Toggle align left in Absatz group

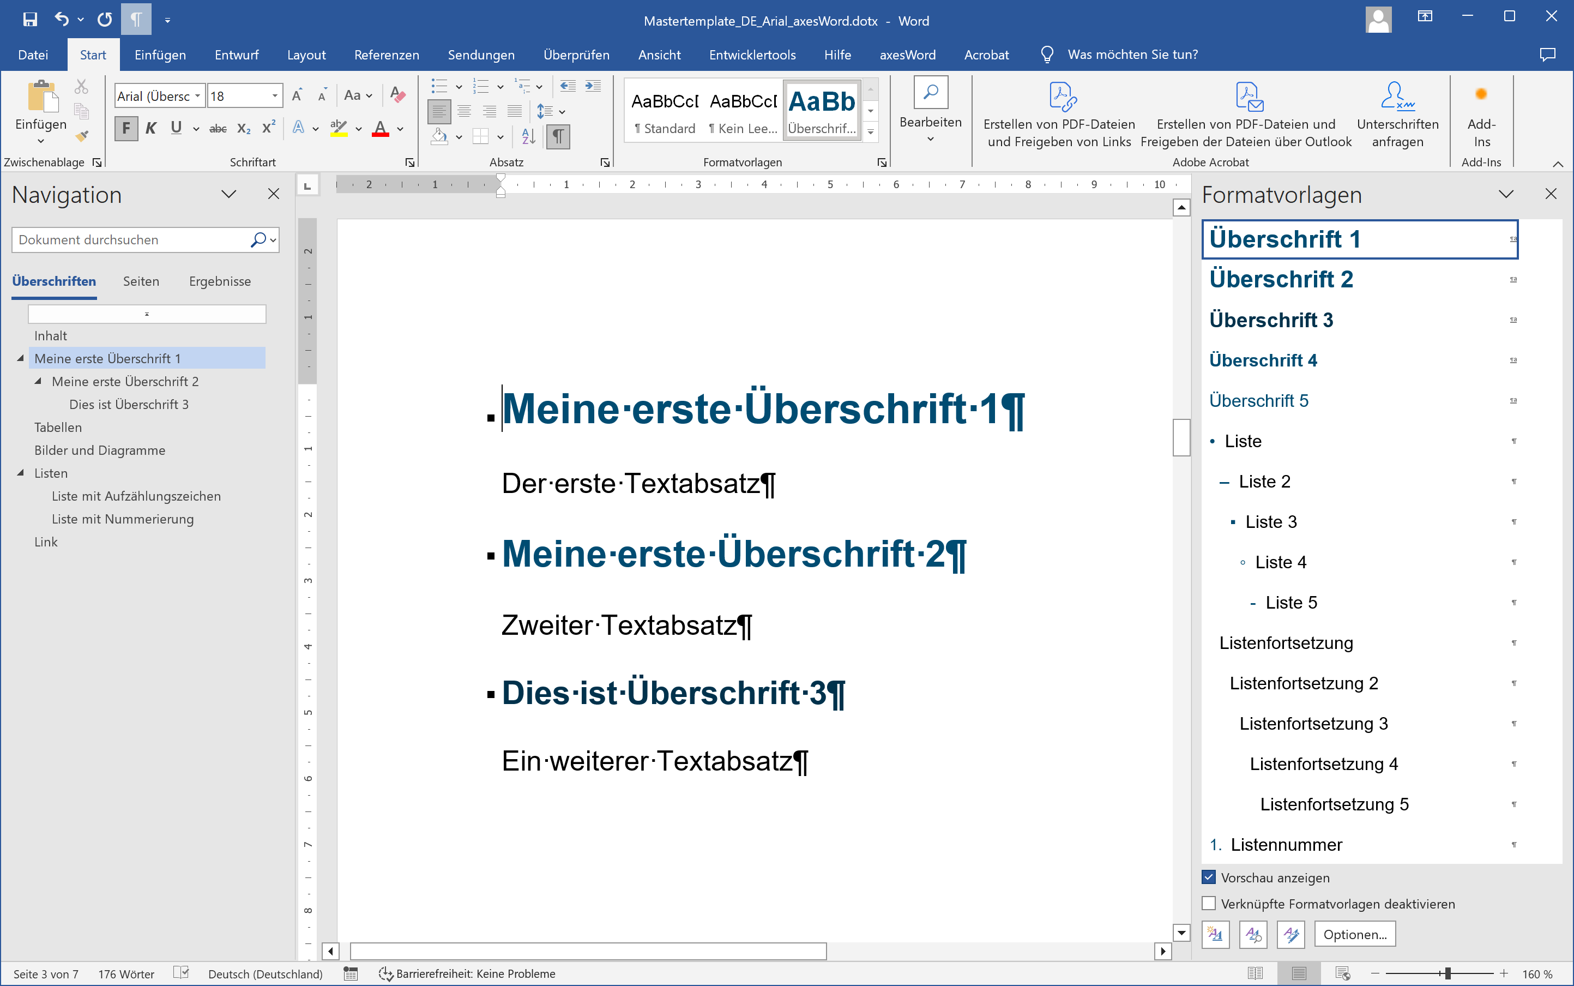pos(439,111)
